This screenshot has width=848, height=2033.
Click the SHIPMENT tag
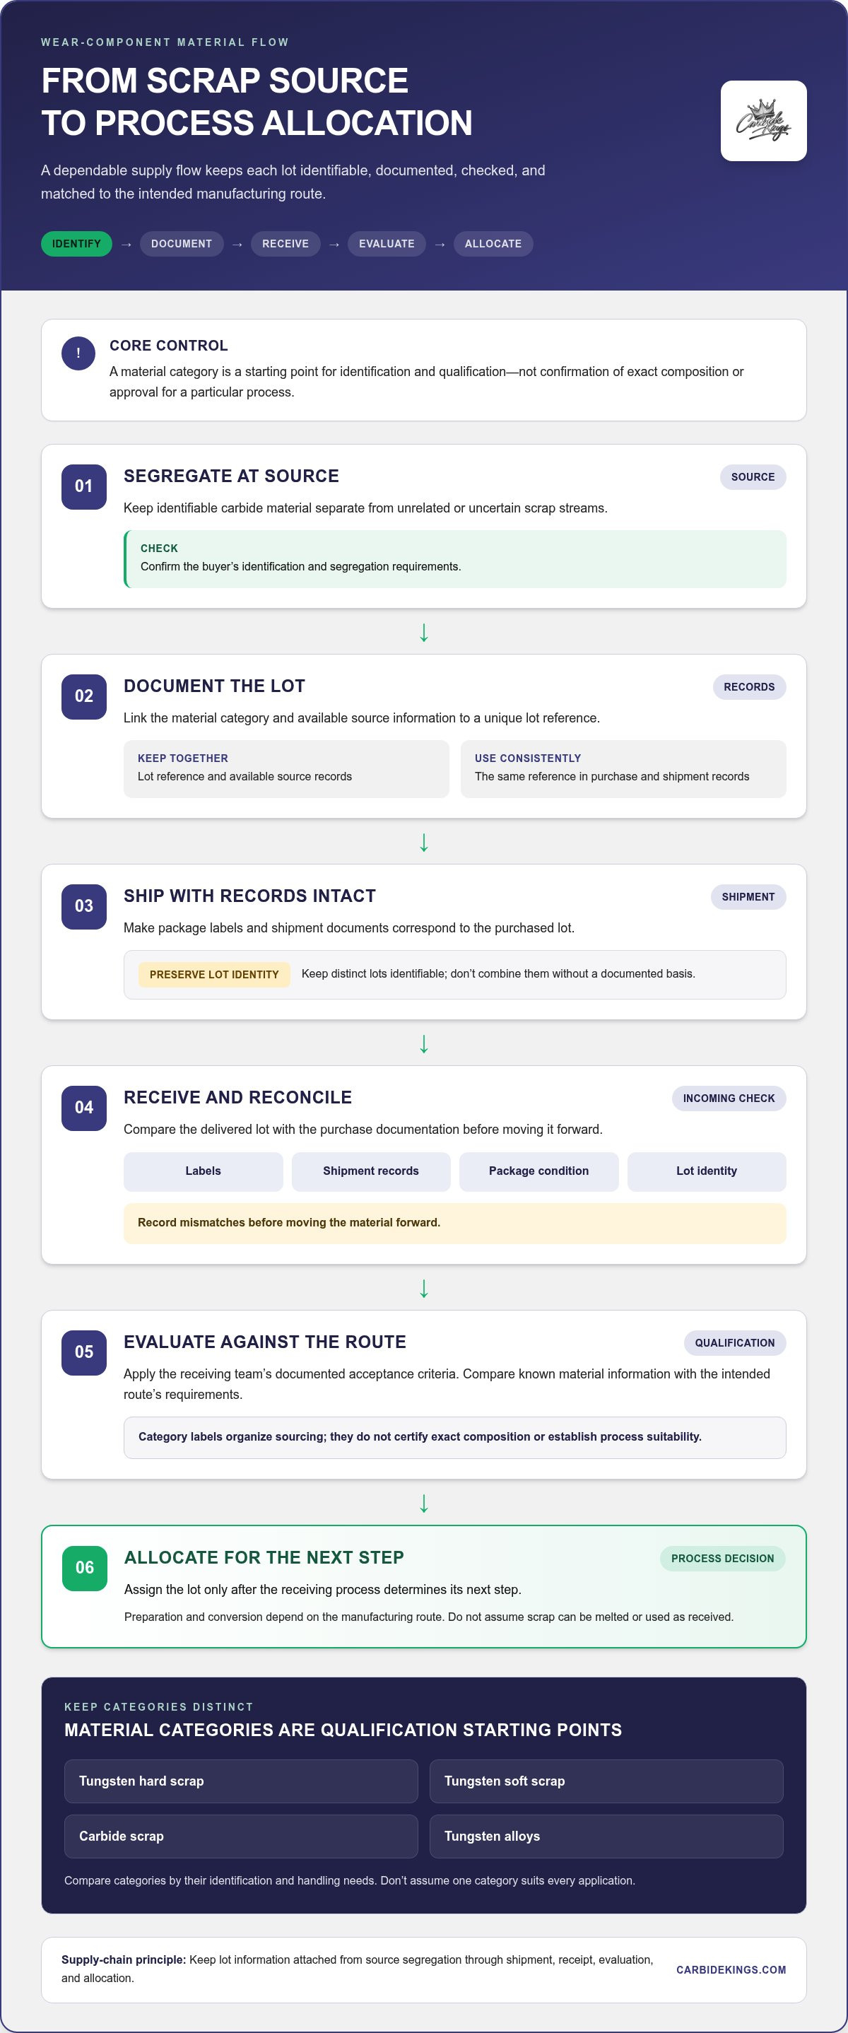[x=748, y=896]
